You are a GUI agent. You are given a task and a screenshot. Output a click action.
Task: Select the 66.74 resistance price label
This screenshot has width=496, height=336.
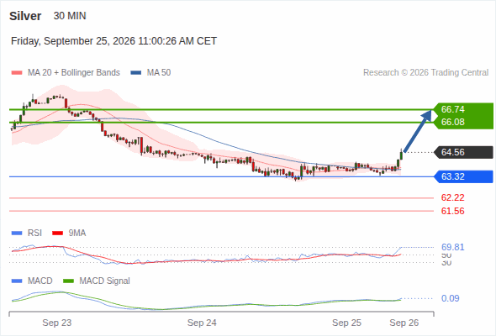tap(452, 109)
